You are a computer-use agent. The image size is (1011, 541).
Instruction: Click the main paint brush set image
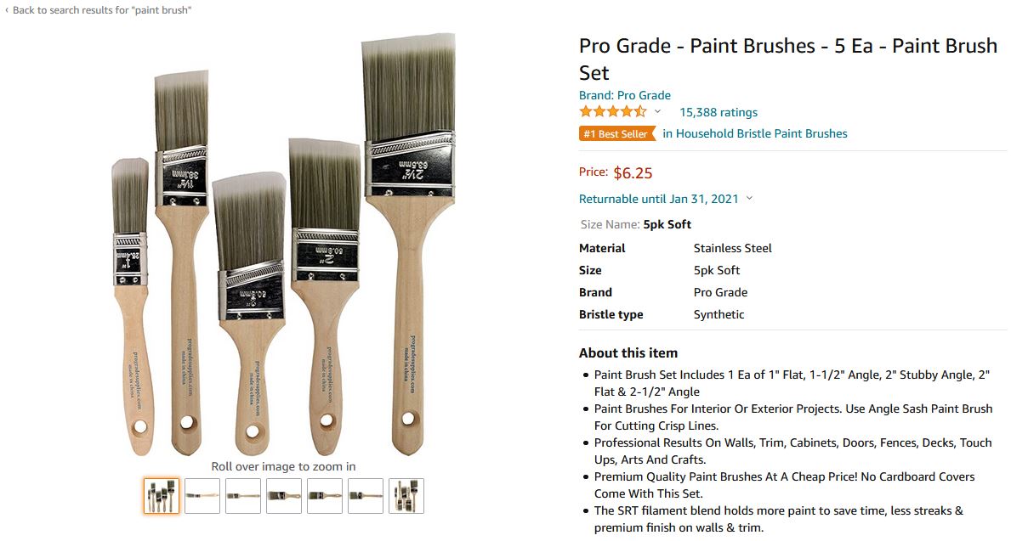[x=284, y=246]
